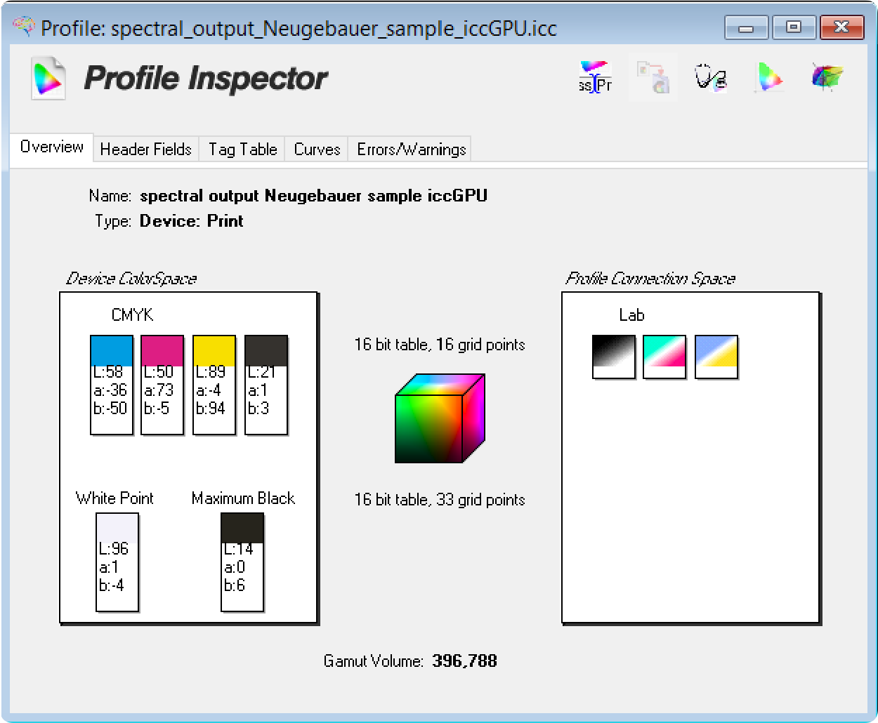Screen dimensions: 878x723
Task: Open the stethoscope profile check tool
Action: point(710,77)
